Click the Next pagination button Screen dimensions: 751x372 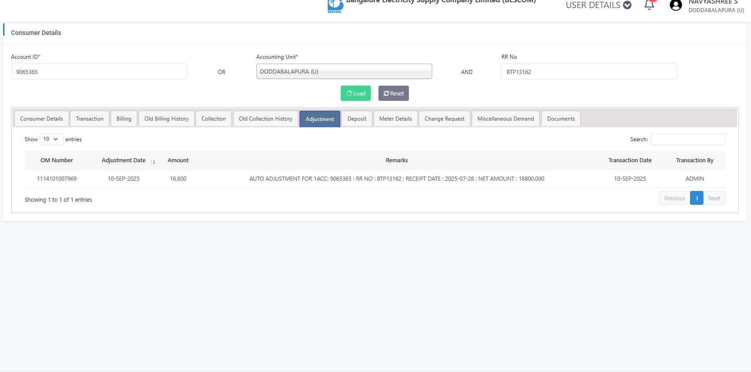[714, 198]
